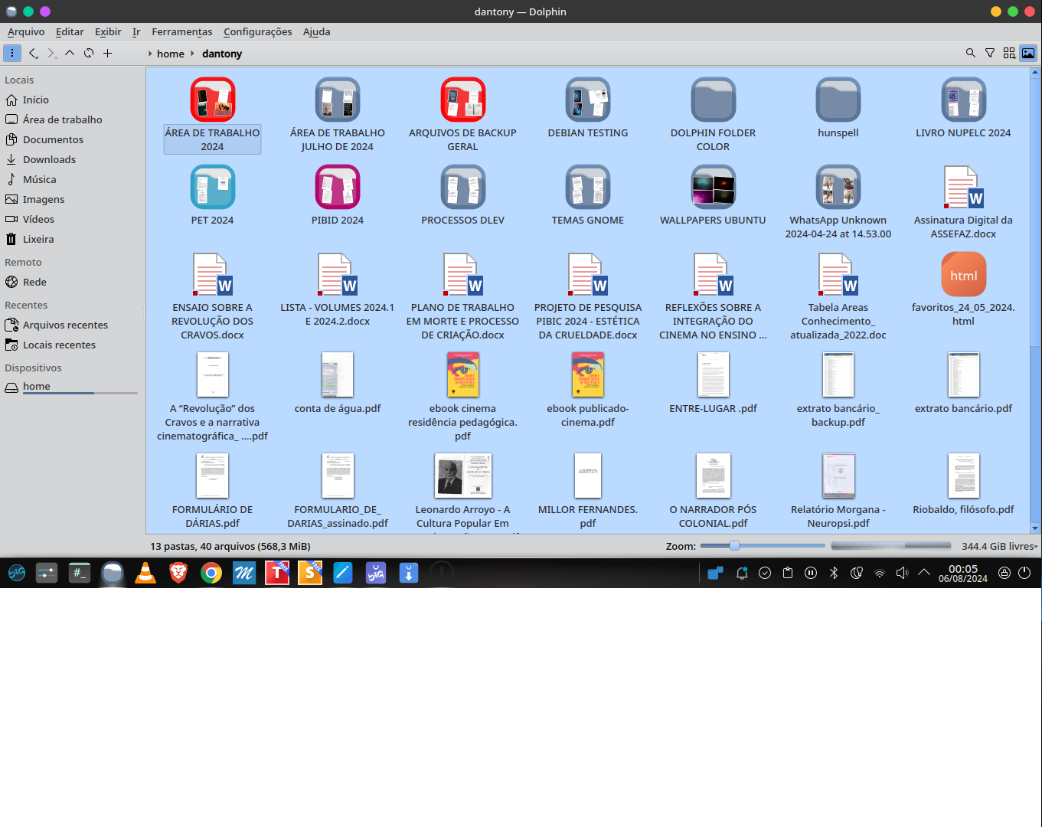
Task: Click the Back navigation arrow
Action: click(x=34, y=53)
